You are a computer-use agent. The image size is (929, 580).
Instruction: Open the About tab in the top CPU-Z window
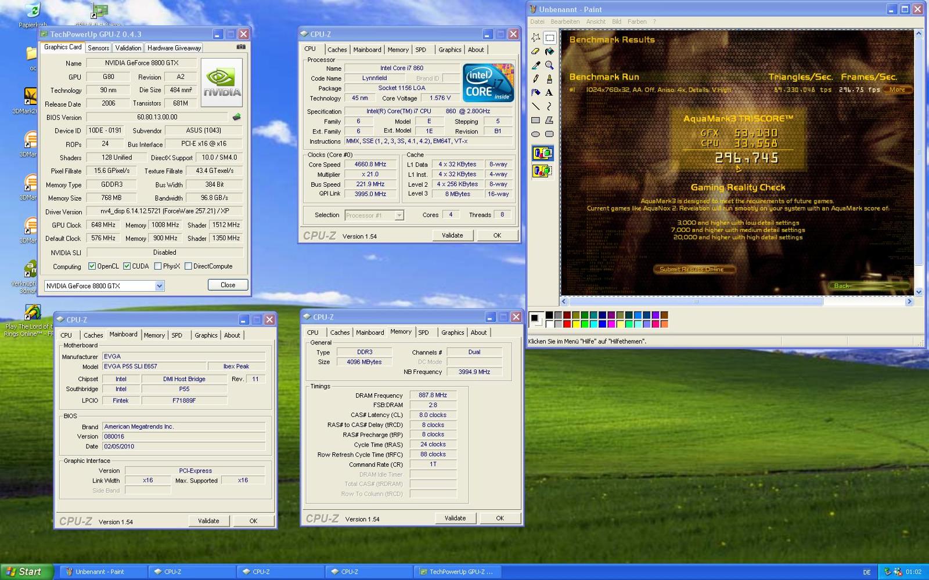476,50
